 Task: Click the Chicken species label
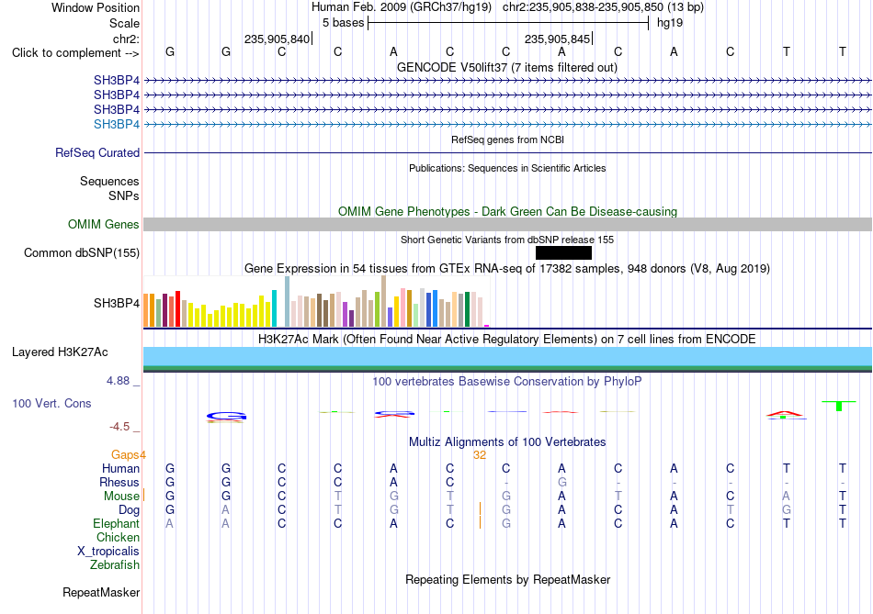tap(118, 537)
